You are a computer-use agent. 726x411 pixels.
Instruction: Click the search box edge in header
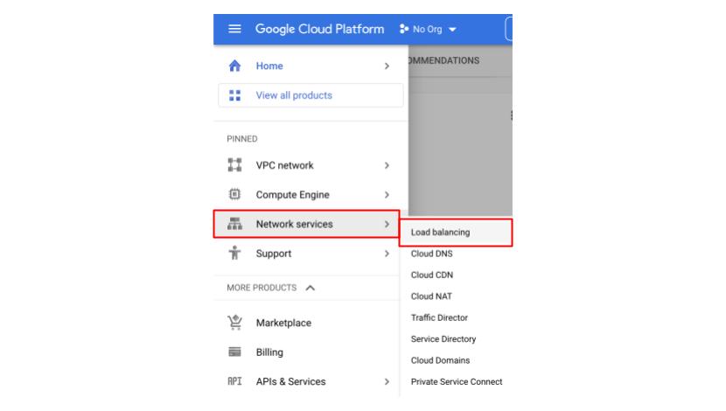509,29
